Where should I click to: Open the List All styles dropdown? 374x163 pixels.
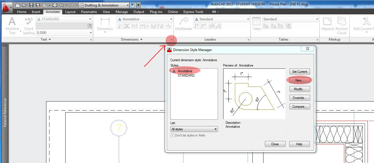(x=194, y=129)
